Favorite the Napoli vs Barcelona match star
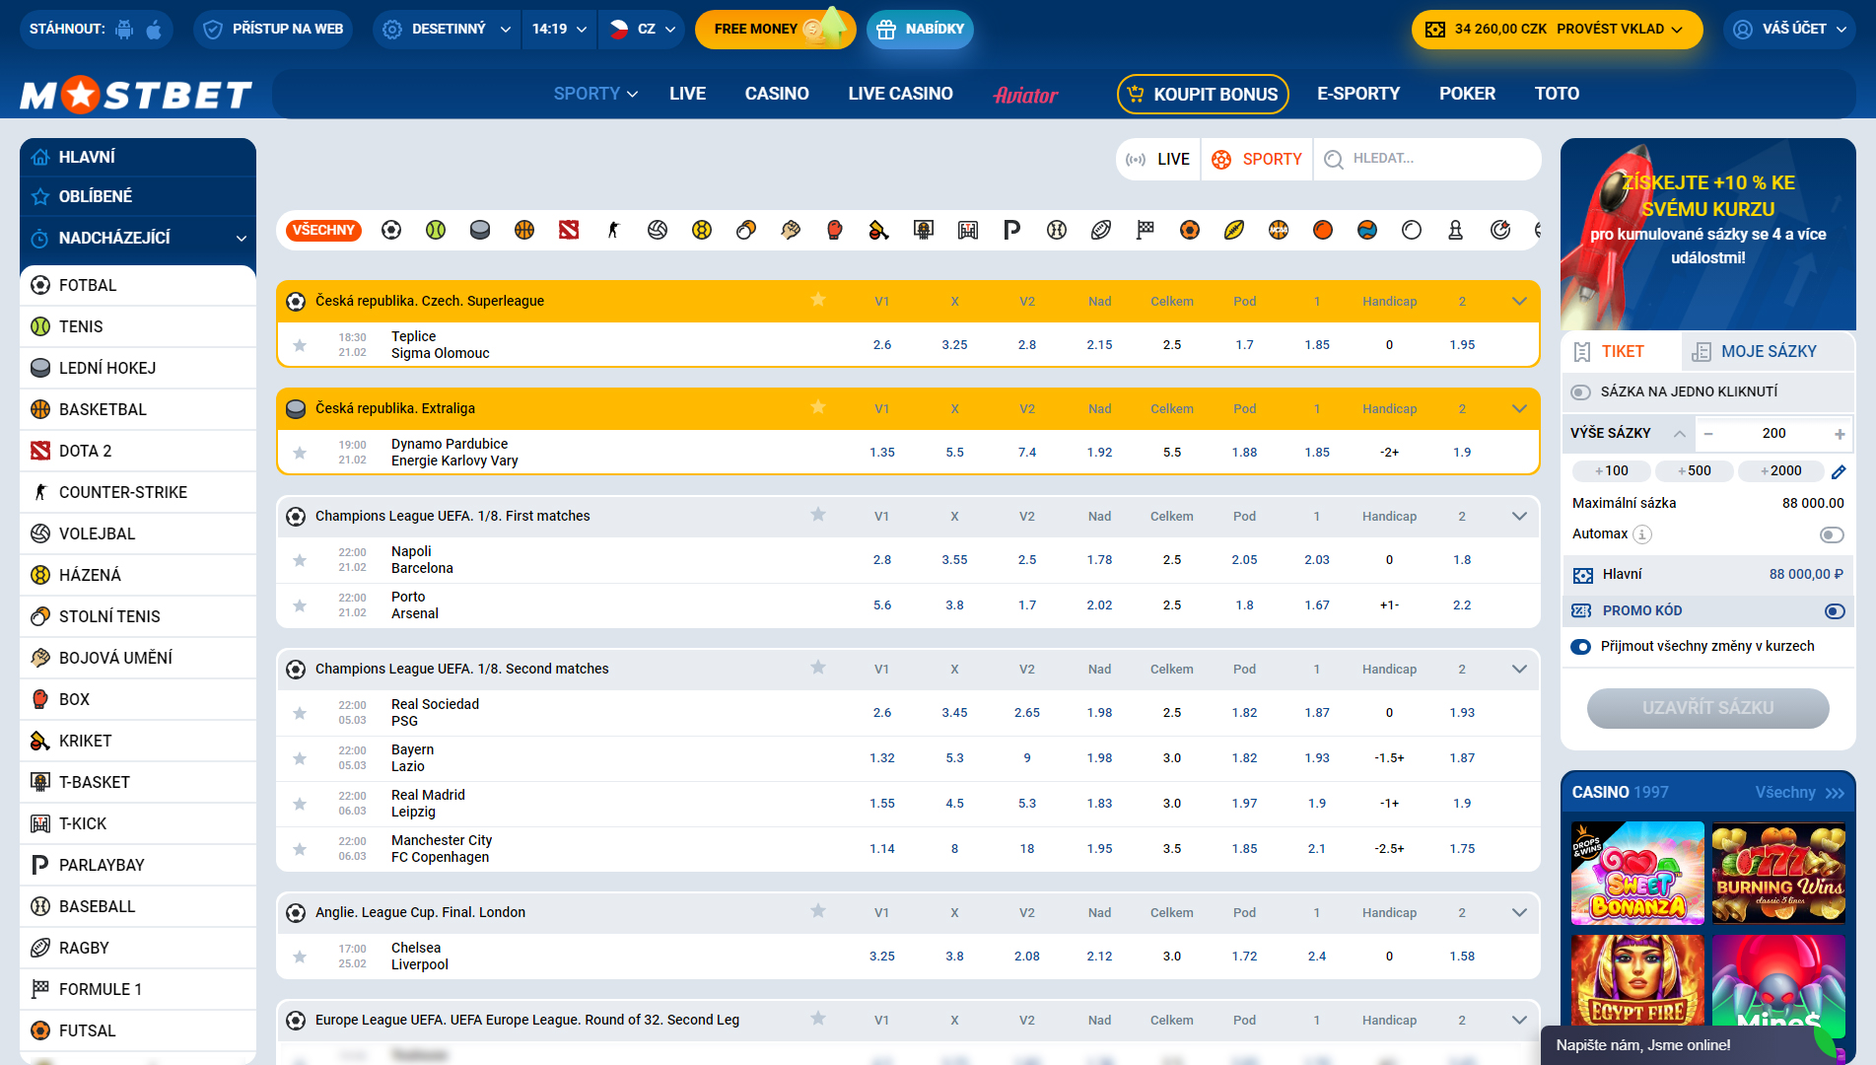The width and height of the screenshot is (1876, 1065). [300, 560]
